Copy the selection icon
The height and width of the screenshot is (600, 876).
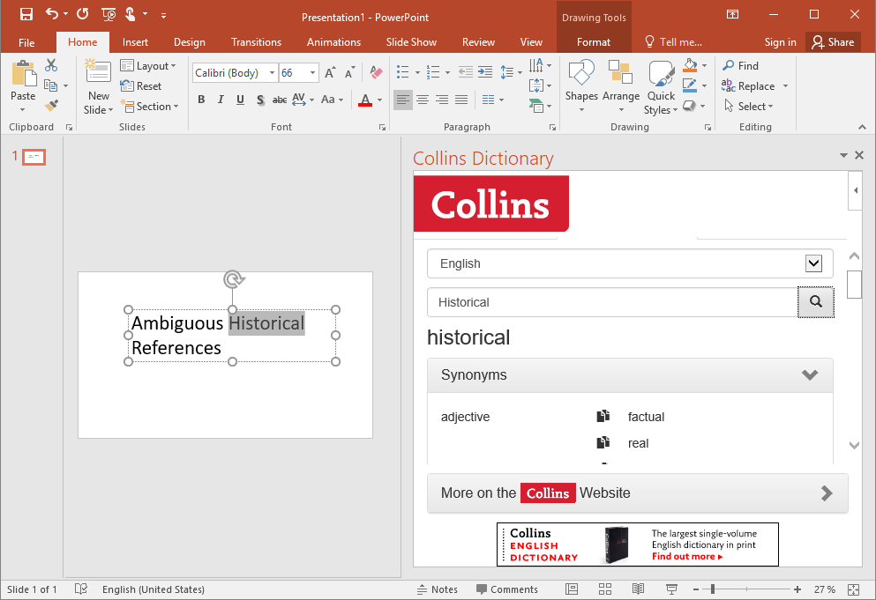click(x=51, y=85)
